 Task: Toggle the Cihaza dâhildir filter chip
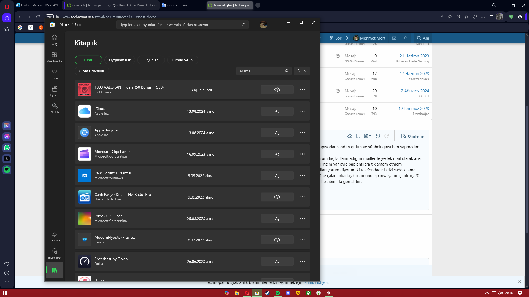pyautogui.click(x=92, y=71)
